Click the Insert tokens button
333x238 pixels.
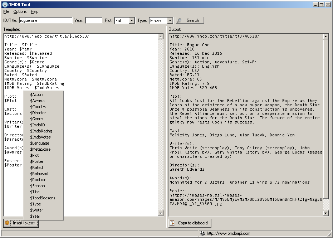point(21,223)
